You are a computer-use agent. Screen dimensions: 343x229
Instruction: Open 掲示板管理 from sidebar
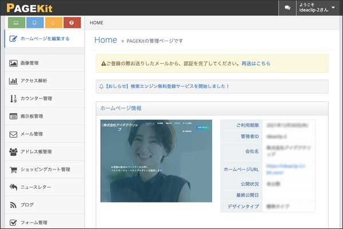coord(45,116)
